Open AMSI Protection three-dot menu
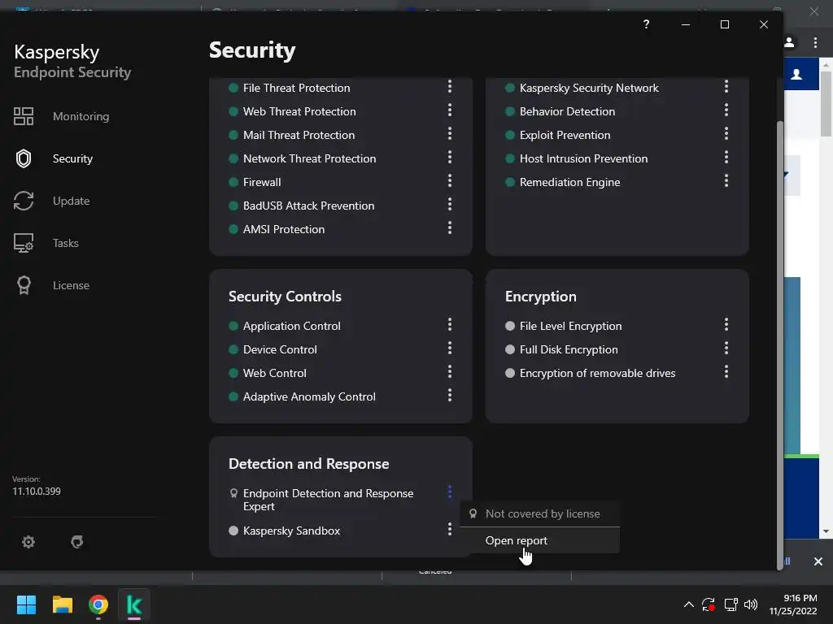Viewport: 833px width, 624px height. (x=449, y=227)
